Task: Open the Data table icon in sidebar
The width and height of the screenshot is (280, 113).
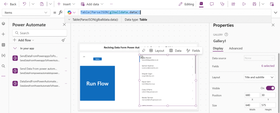Action: [x=3, y=45]
